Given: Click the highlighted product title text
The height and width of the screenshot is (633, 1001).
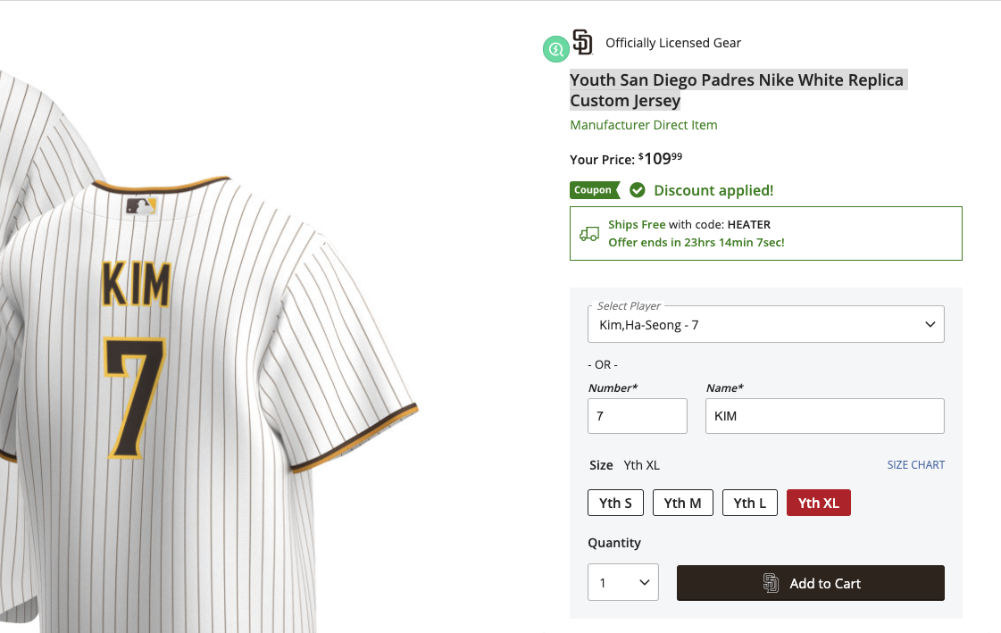Looking at the screenshot, I should [x=737, y=90].
